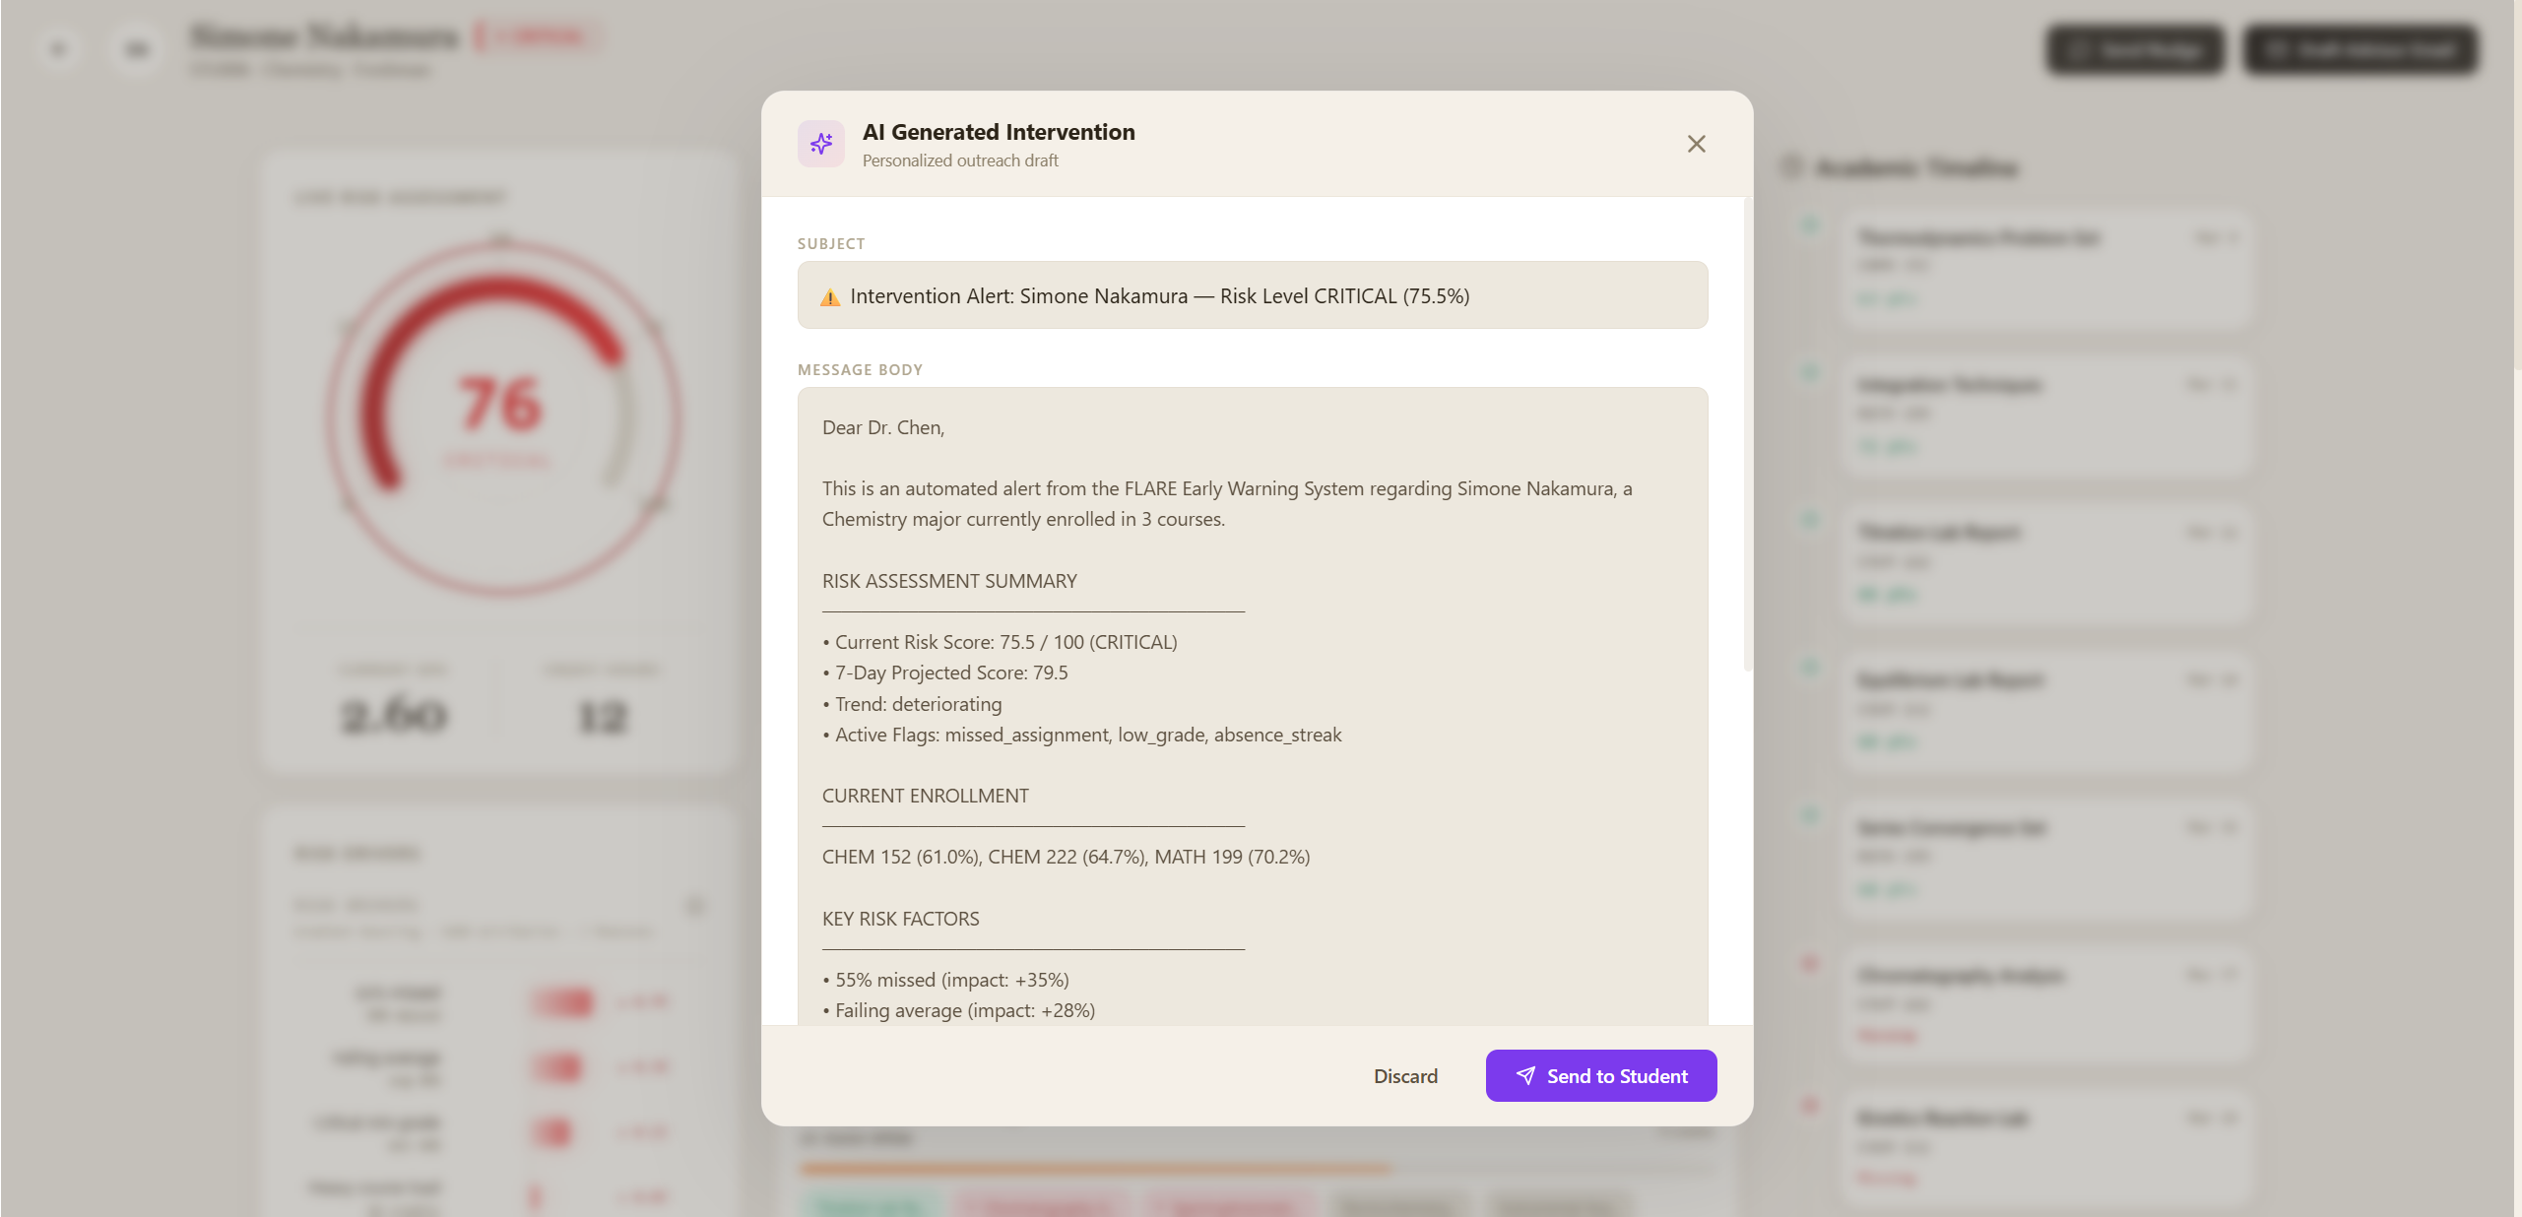Click the paper plane Send to Student button
Image resolution: width=2522 pixels, height=1217 pixels.
tap(1600, 1075)
